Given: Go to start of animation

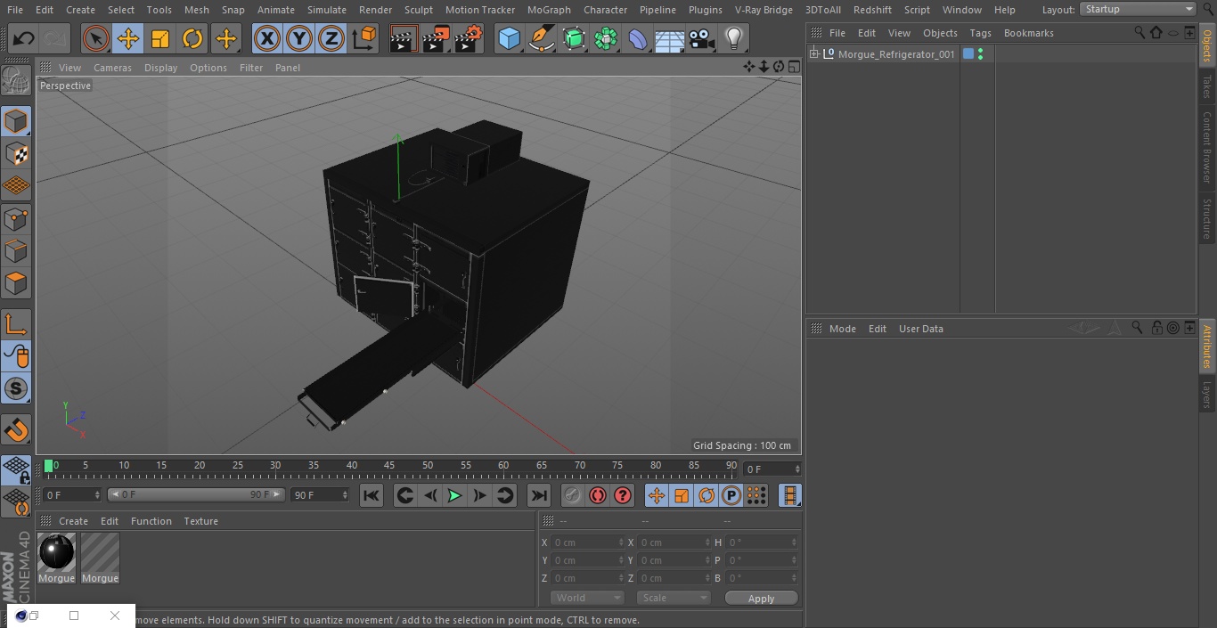Looking at the screenshot, I should pyautogui.click(x=372, y=495).
